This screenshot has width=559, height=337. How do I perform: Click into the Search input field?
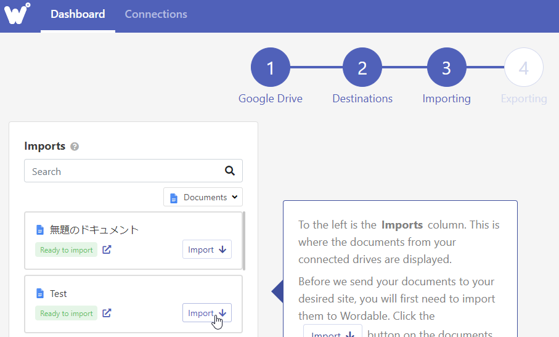pos(123,171)
